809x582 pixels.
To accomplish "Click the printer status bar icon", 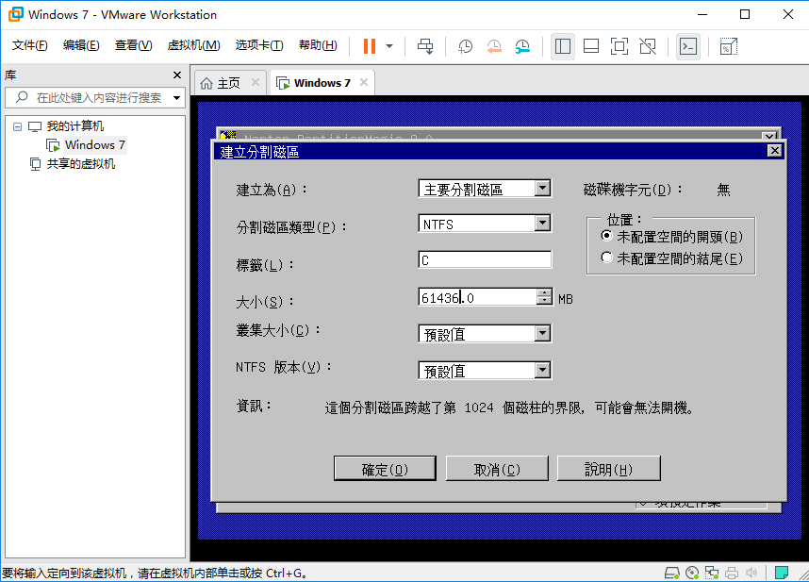I will (x=732, y=573).
